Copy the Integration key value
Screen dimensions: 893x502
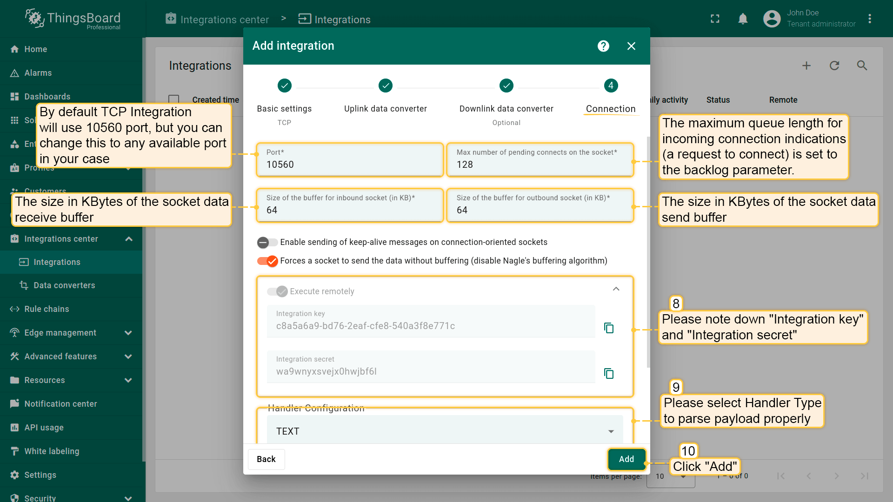click(x=609, y=328)
